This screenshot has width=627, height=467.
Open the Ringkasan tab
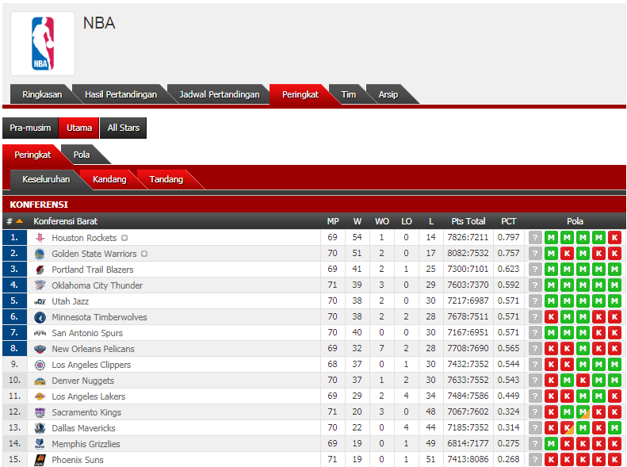42,94
